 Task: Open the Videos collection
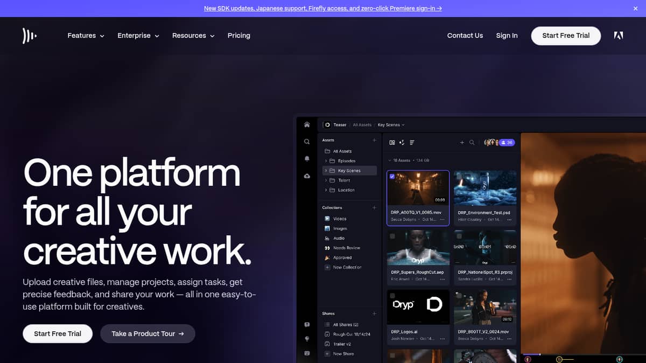pyautogui.click(x=335, y=219)
